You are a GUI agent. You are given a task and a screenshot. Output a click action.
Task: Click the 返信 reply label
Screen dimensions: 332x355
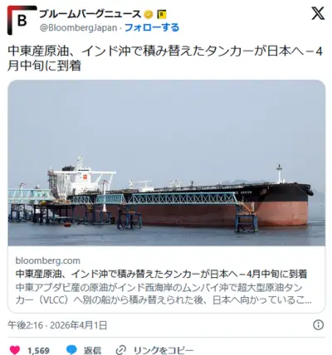tap(92, 350)
